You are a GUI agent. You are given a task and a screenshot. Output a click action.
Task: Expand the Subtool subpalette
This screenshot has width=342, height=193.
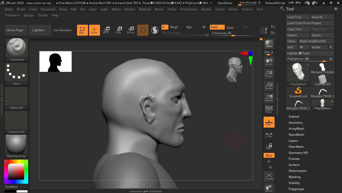tap(294, 117)
